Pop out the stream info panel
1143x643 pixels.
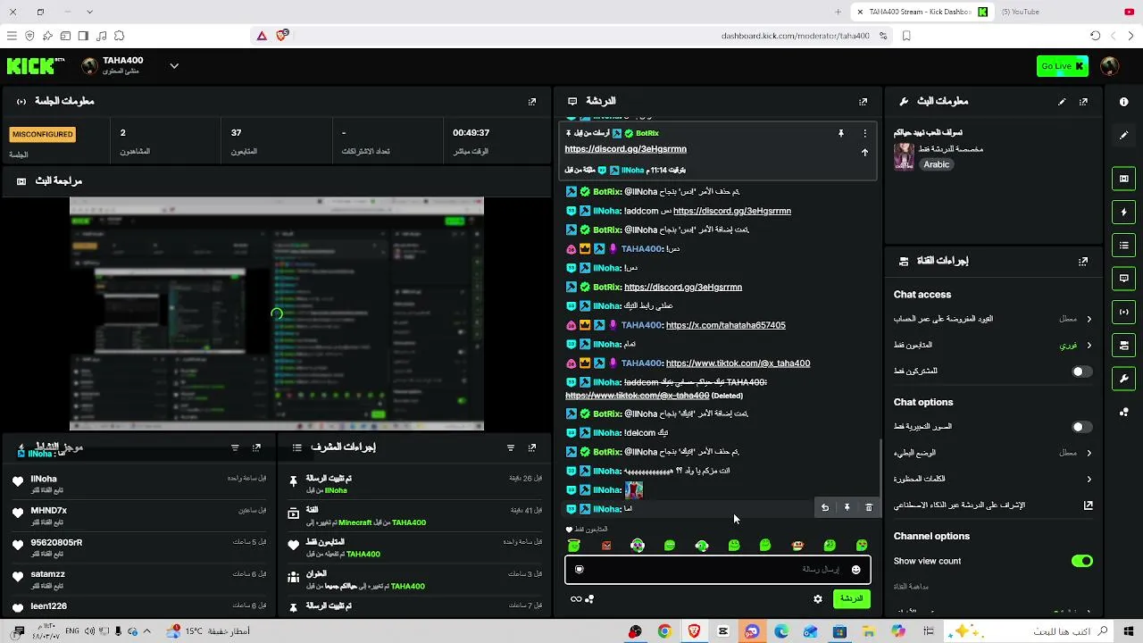coord(1083,102)
